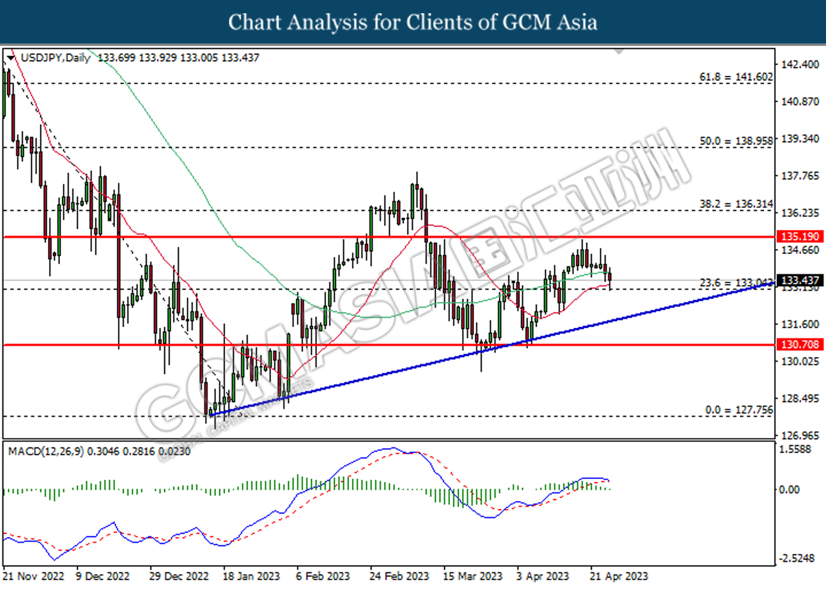
Task: Select the 0.0 = 127.756 Fibonacci label
Action: click(739, 410)
